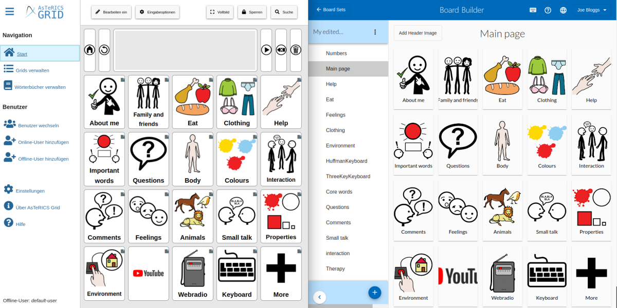Select Numbers in board list
The image size is (617, 308).
[349, 53]
